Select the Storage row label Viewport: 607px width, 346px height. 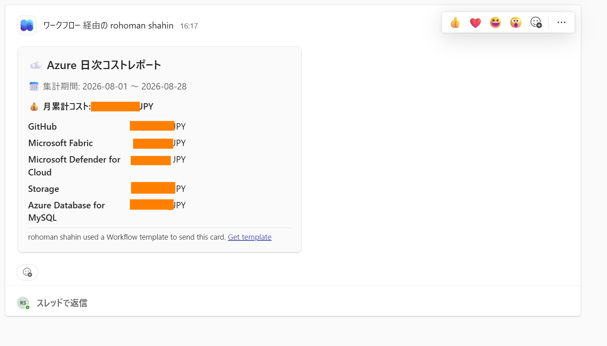tap(44, 189)
